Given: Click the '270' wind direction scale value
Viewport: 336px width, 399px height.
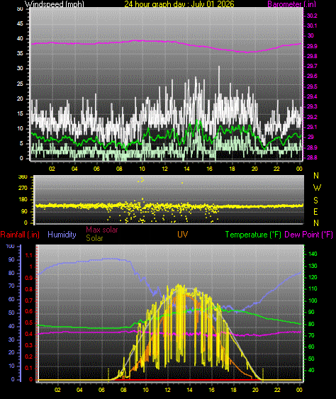Looking at the screenshot, I should click(23, 188).
